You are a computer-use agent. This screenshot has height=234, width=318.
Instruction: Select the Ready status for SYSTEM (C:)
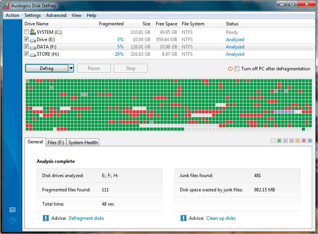(x=232, y=32)
